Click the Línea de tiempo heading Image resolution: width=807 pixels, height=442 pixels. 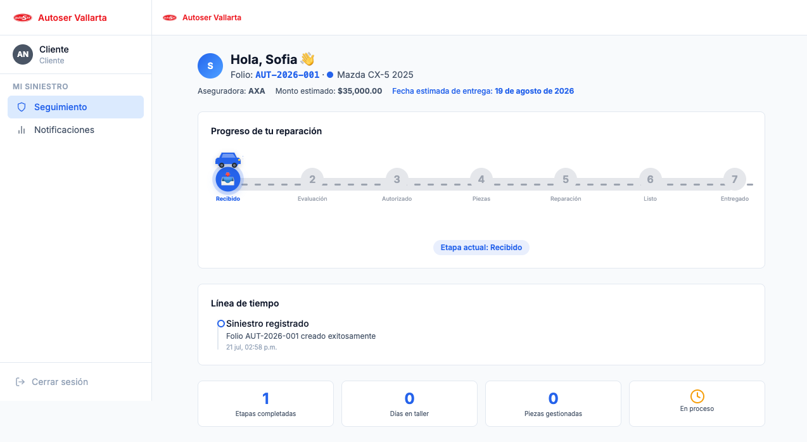(245, 303)
